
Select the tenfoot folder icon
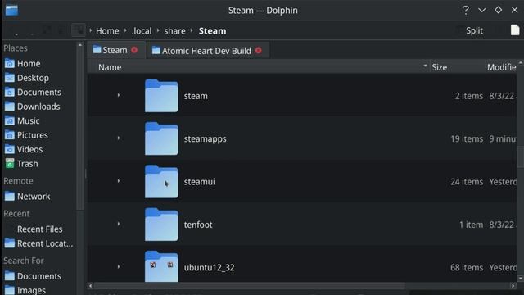tap(161, 224)
